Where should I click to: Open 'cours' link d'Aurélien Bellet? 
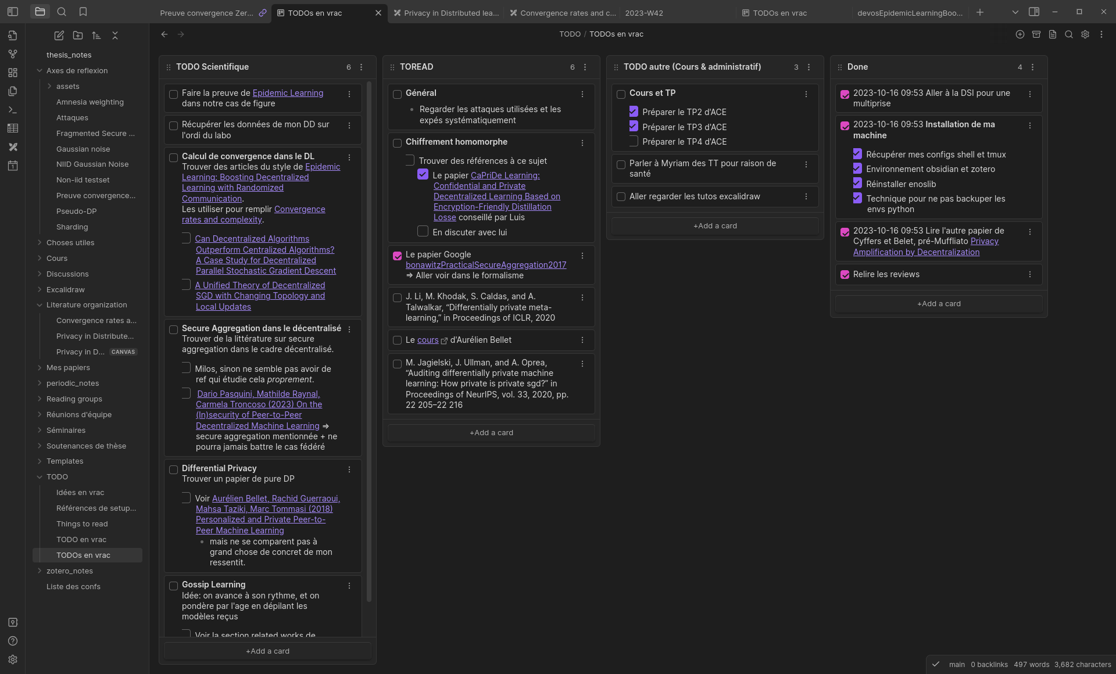point(428,340)
